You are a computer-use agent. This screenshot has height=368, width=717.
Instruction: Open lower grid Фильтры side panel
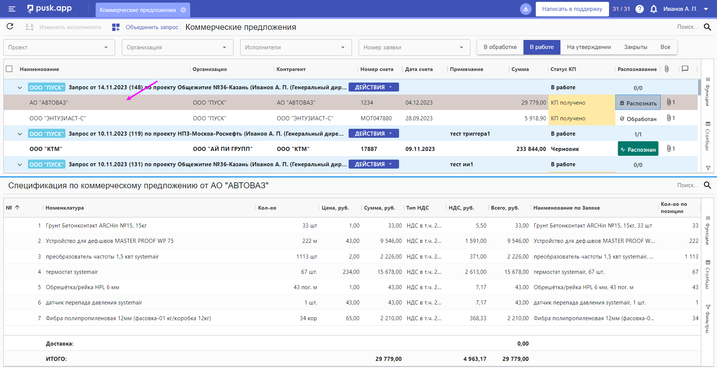coord(708,319)
